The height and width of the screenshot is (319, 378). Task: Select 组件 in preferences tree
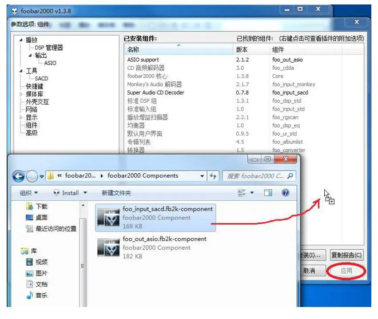(32, 125)
